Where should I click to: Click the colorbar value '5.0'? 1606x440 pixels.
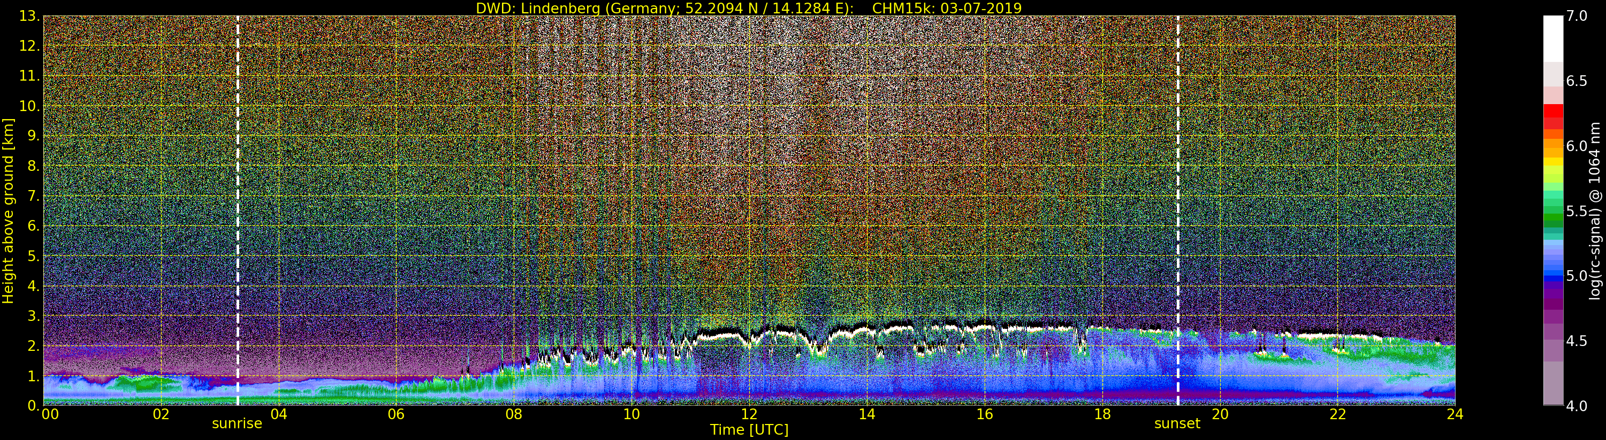pos(1577,276)
